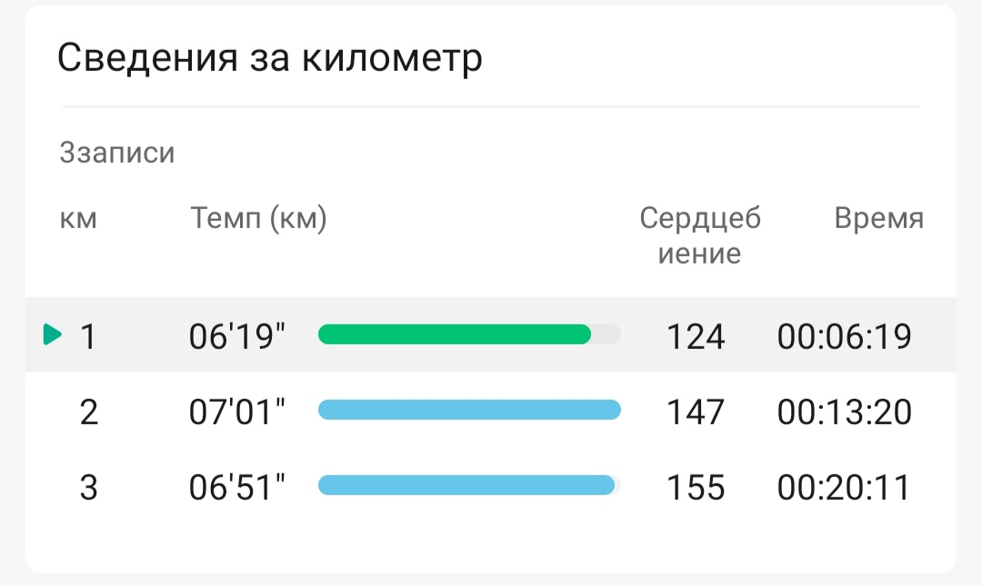This screenshot has width=982, height=586.
Task: Click the Время column header
Action: (x=879, y=218)
